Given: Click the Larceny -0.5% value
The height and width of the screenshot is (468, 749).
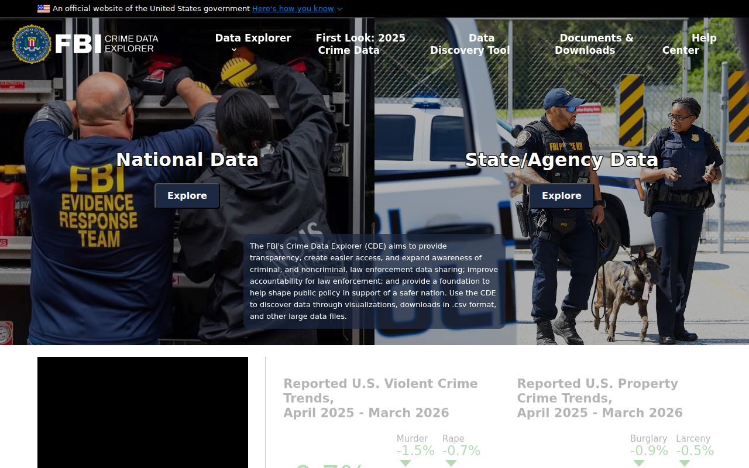Looking at the screenshot, I should [x=695, y=451].
